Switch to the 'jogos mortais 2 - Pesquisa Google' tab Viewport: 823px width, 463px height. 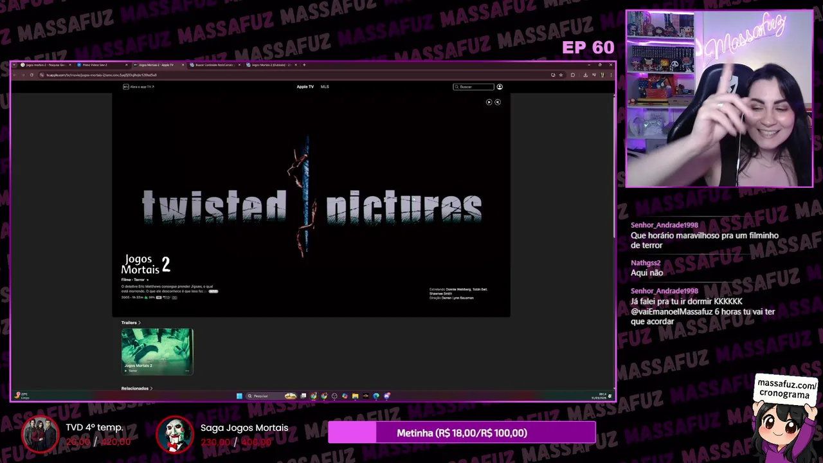[x=46, y=65]
